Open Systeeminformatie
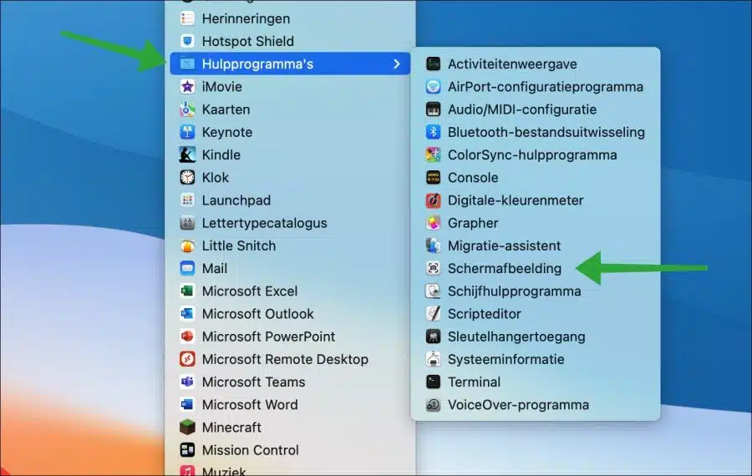 click(536, 359)
